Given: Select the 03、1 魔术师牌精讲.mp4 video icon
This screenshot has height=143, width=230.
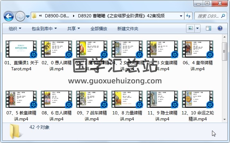Looking at the screenshot, I should (92, 49).
